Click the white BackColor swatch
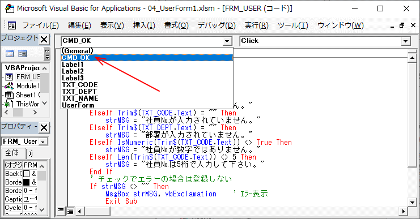Viewport: 420px width, 219px height. pyautogui.click(x=26, y=174)
